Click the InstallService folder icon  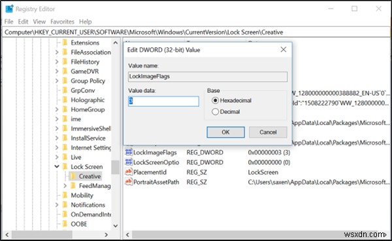[x=65, y=138]
